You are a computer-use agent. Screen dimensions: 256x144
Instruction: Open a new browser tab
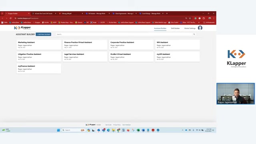(x=167, y=14)
